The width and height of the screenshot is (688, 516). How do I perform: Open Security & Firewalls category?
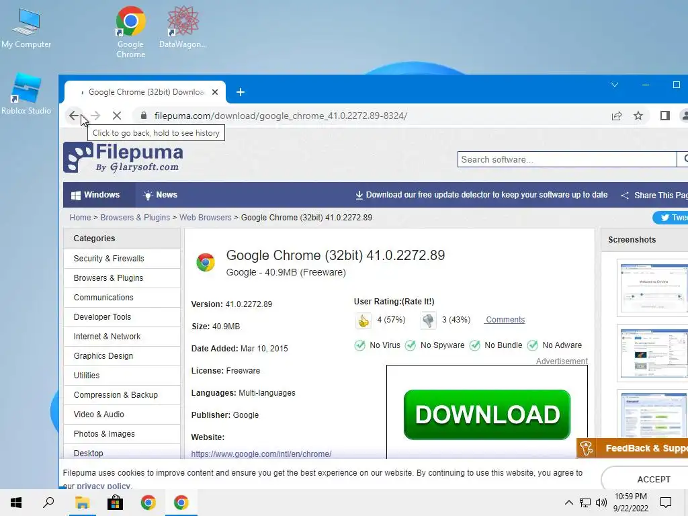tap(122, 259)
